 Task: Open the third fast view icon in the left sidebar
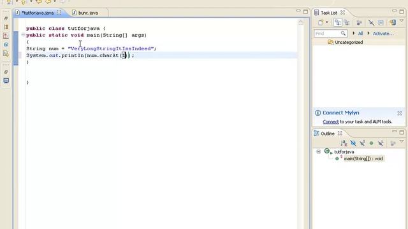click(x=6, y=36)
